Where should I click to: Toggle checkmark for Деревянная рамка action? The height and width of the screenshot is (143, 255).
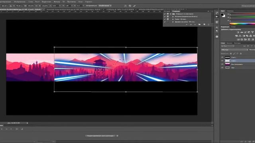(x=165, y=22)
